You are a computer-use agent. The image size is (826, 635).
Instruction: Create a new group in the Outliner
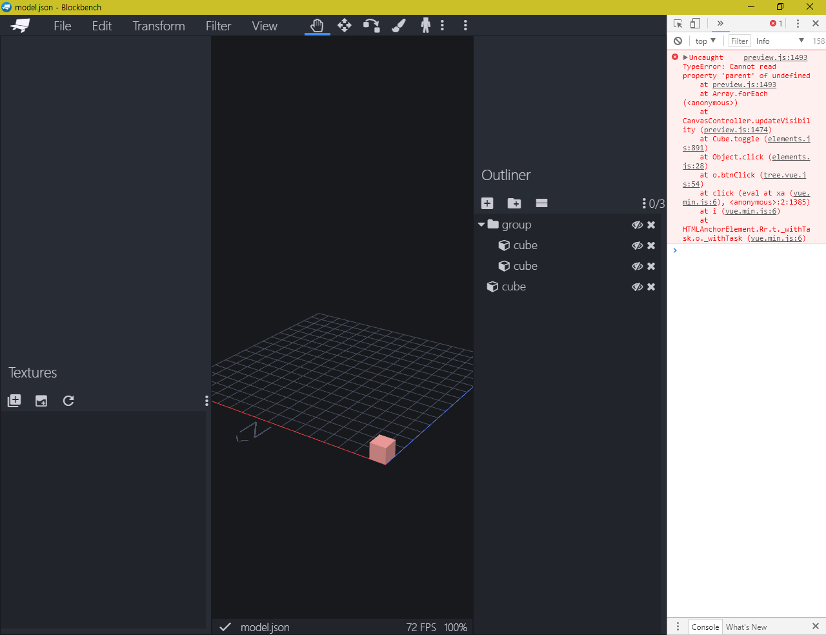coord(514,203)
